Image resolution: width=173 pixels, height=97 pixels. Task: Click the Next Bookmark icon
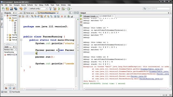[x=48, y=16]
